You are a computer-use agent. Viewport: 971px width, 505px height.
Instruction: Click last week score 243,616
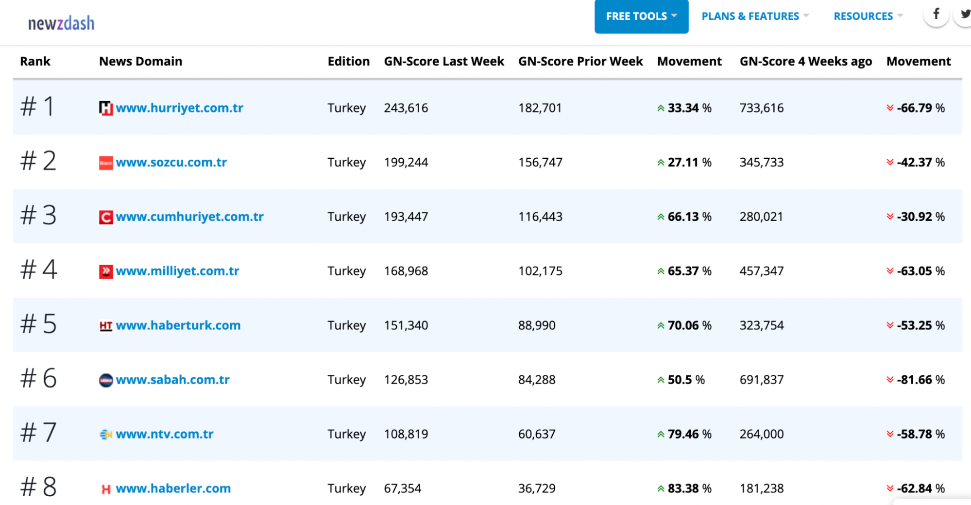(406, 108)
